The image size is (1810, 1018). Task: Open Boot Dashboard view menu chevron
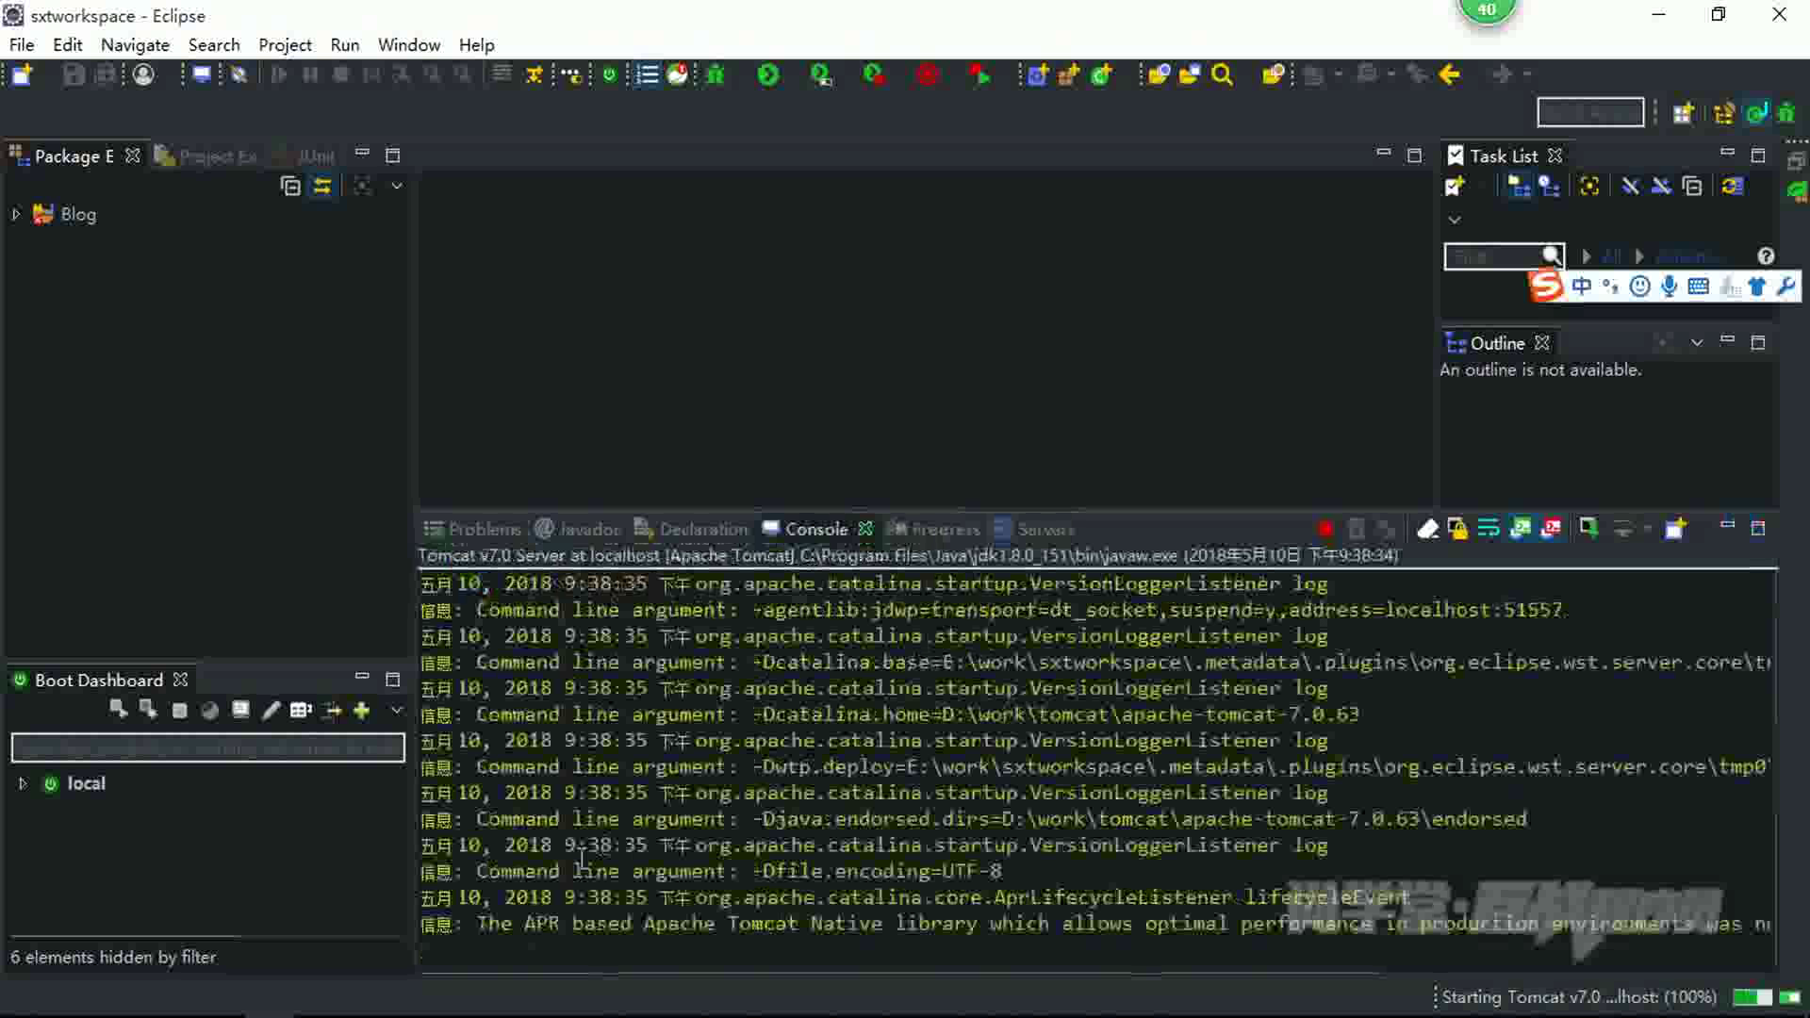397,710
